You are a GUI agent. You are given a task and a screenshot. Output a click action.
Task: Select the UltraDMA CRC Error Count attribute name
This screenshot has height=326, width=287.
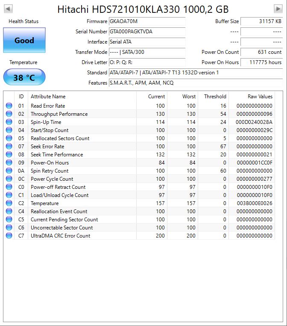coord(61,235)
